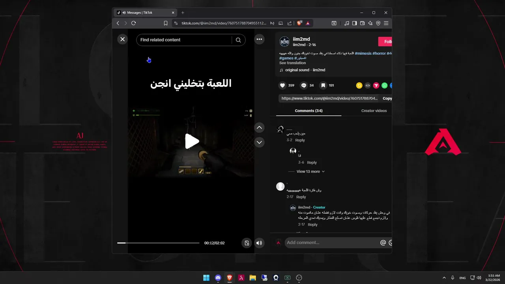
Task: Follow the iim2md account
Action: click(x=385, y=42)
